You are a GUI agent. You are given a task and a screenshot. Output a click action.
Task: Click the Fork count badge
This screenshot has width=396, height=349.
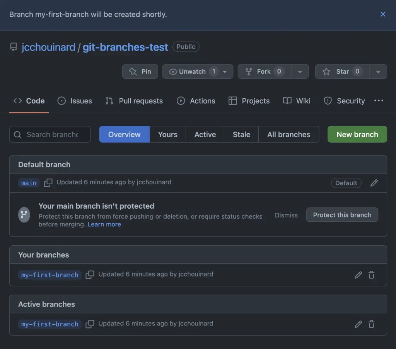click(x=279, y=71)
